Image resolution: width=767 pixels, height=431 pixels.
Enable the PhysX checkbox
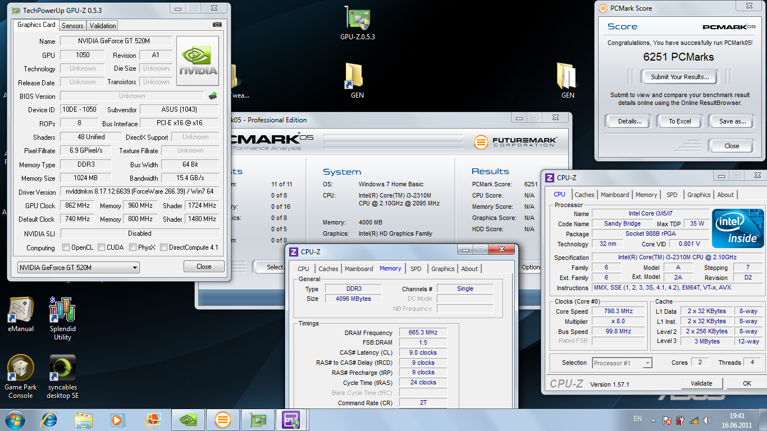point(133,247)
